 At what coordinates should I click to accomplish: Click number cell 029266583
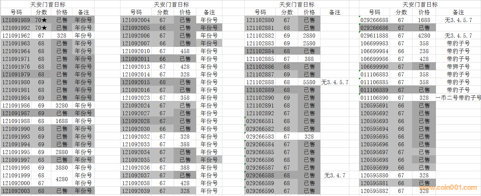(x=260, y=137)
